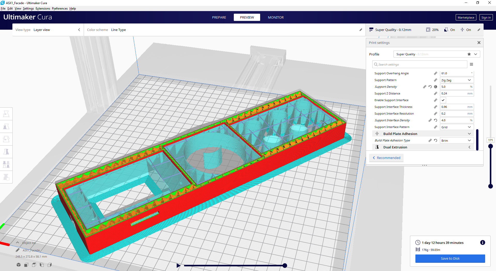Click the simulation path slider handle
Screen dimensions: 496x271
coord(285,265)
